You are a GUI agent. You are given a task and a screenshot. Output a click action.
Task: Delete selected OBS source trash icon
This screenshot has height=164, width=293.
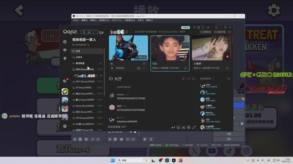[x=115, y=139]
